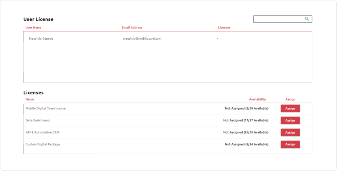Select user Mauricio Cepeda row
Viewport: 337px width, 171px height.
click(41, 39)
